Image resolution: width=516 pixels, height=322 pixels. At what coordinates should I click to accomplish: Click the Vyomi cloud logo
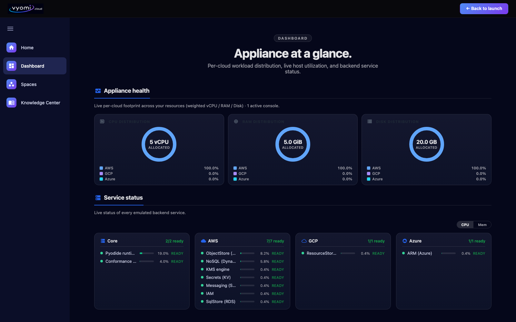(26, 8)
